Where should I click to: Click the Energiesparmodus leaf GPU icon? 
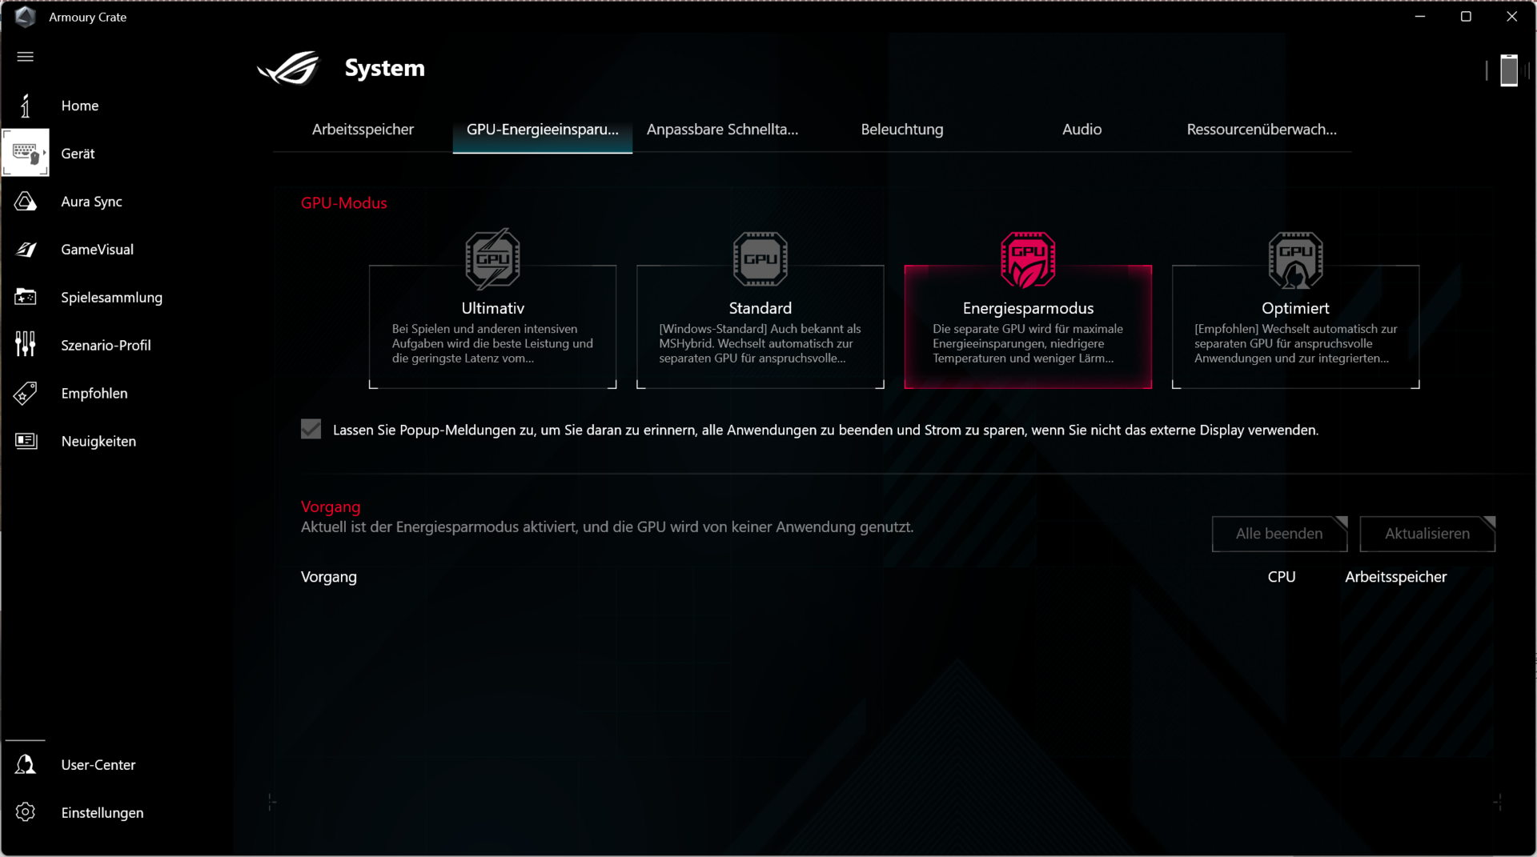(1028, 258)
